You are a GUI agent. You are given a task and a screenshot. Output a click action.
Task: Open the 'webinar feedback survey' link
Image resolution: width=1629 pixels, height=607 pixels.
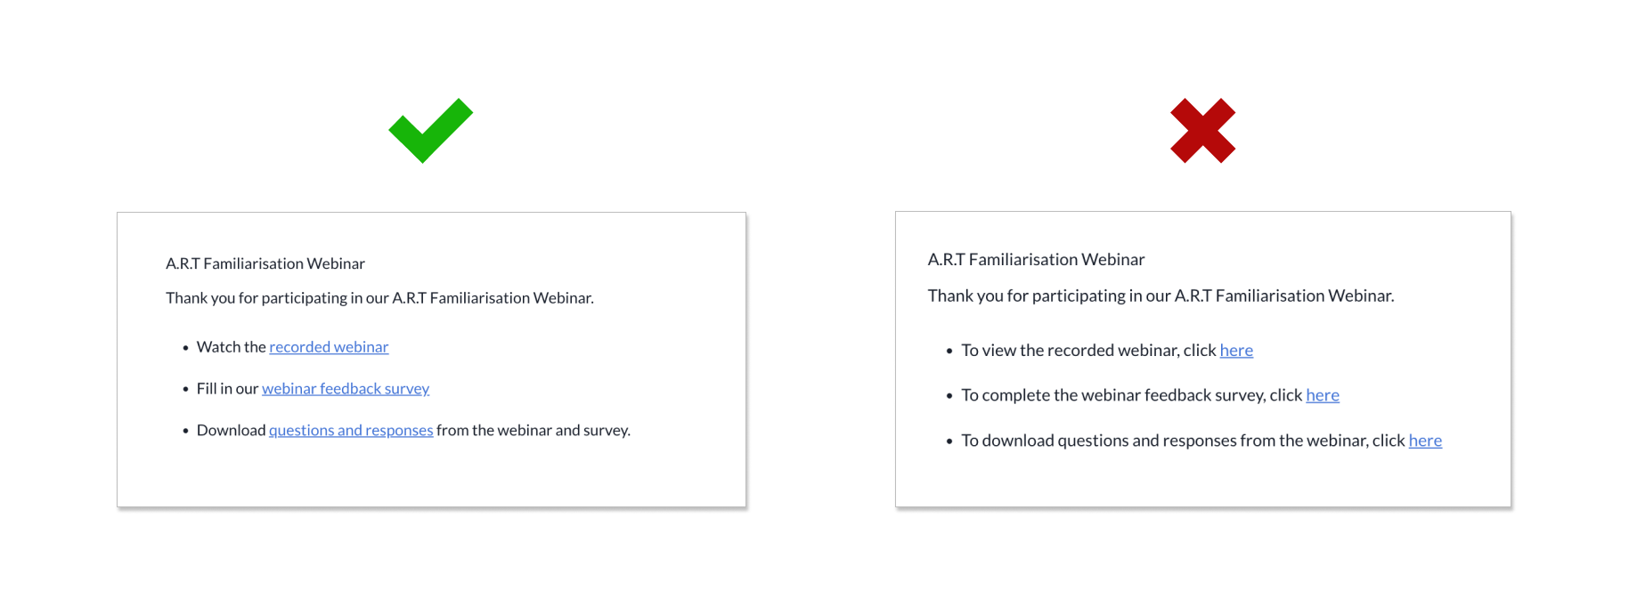click(346, 389)
